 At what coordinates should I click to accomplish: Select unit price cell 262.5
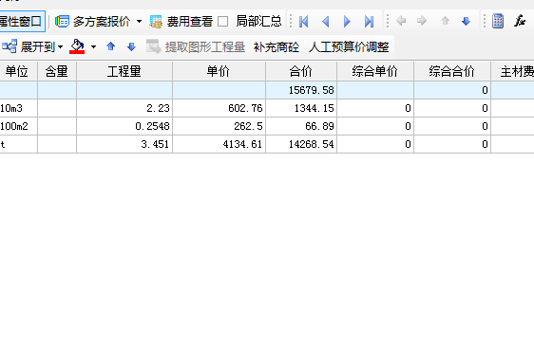pos(219,126)
